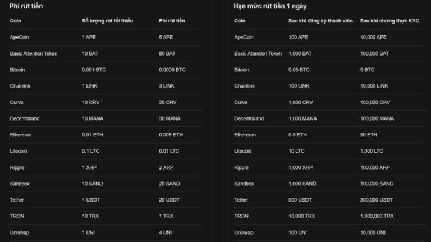
Task: Click the 300,000 USDT limit value
Action: coord(377,200)
